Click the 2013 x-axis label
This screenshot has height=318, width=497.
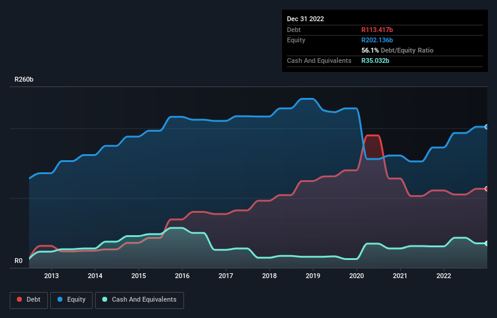[x=51, y=276]
